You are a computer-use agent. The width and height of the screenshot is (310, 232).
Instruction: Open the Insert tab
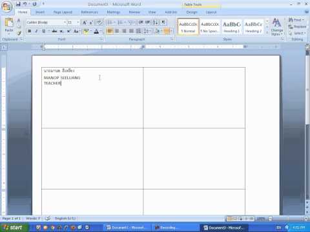click(40, 12)
